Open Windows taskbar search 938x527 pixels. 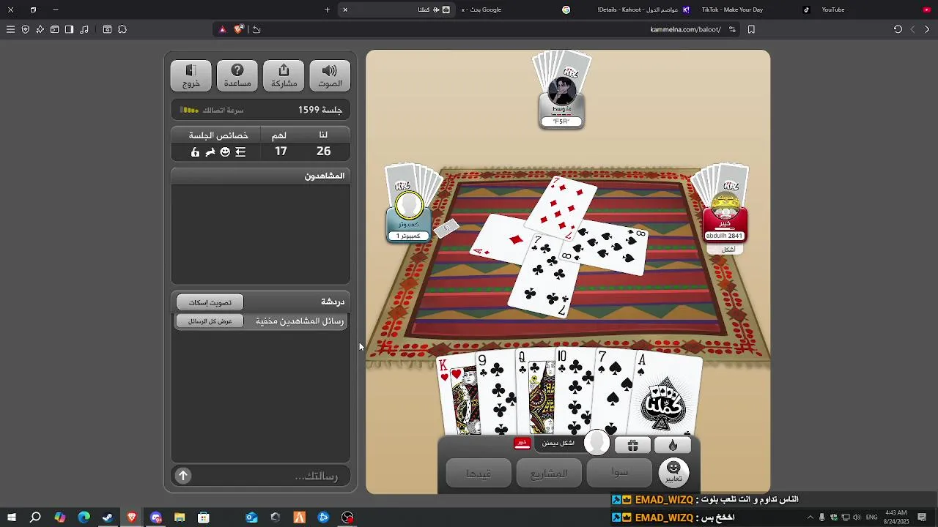click(x=35, y=517)
